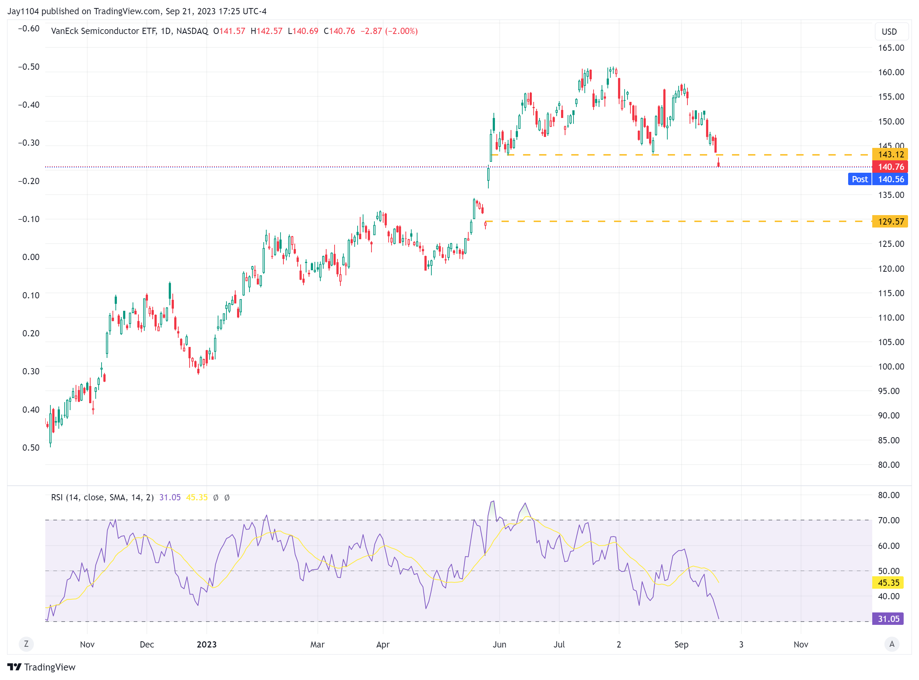Click the Sep label on time axis
Screen dimensions: 919x680
[x=682, y=644]
